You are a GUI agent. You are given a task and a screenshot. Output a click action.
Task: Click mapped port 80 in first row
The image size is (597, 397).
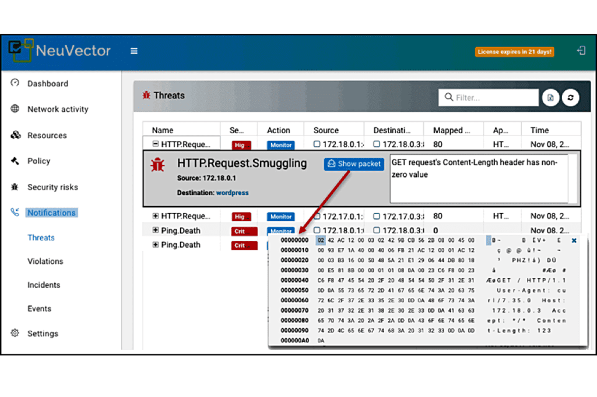(x=438, y=144)
